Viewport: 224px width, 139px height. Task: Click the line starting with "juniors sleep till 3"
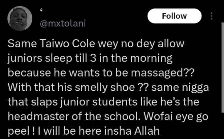90,58
